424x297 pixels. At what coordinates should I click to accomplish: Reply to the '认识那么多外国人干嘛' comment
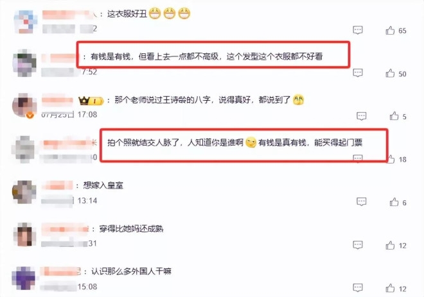click(x=358, y=287)
